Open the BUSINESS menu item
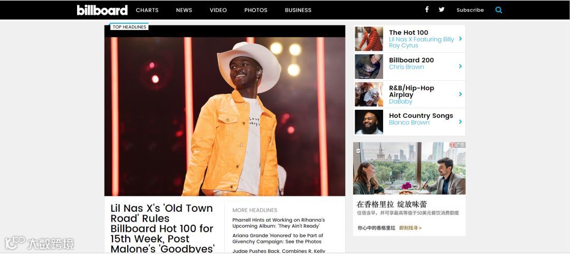Viewport: 570px width, 254px height. [x=298, y=10]
